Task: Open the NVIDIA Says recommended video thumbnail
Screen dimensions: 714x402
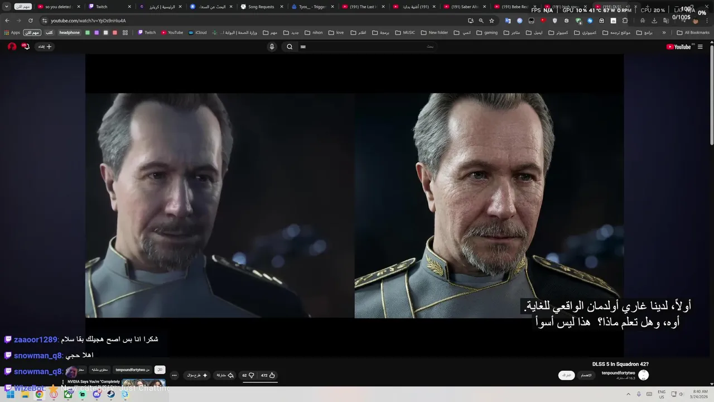Action: 143,383
